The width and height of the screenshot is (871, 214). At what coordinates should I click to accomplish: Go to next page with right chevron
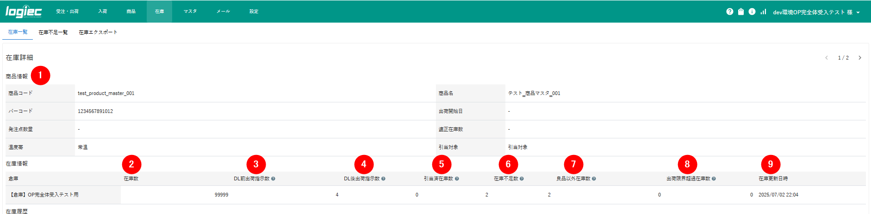[x=860, y=58]
